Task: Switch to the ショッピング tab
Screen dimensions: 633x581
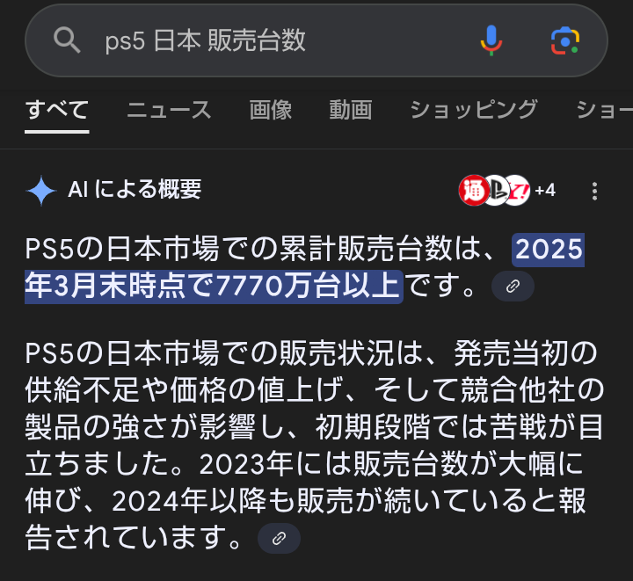Action: (474, 110)
